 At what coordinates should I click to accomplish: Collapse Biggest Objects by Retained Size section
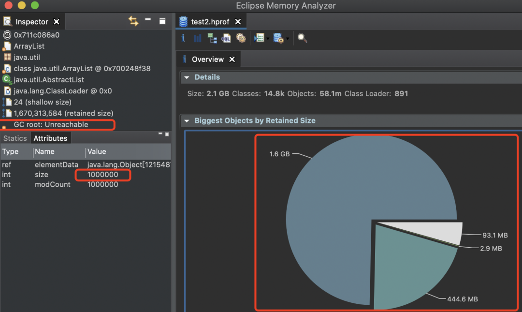pyautogui.click(x=186, y=120)
